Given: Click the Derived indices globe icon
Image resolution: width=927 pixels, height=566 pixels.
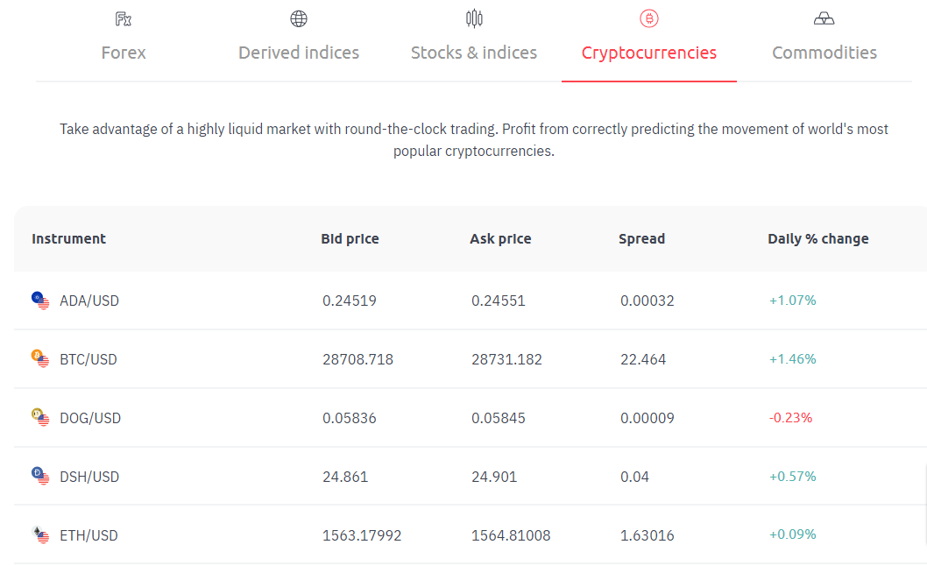Looking at the screenshot, I should [299, 19].
